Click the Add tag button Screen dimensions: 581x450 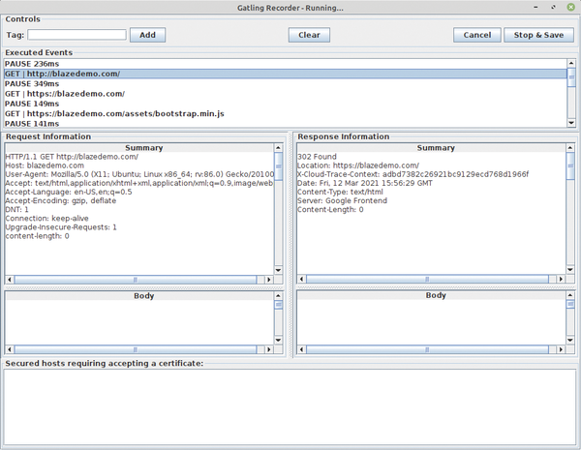(x=147, y=35)
